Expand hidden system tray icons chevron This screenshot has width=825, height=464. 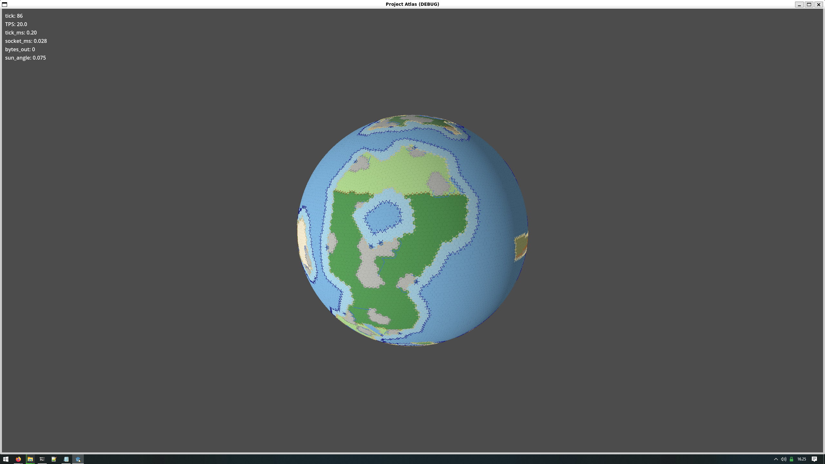(x=776, y=459)
